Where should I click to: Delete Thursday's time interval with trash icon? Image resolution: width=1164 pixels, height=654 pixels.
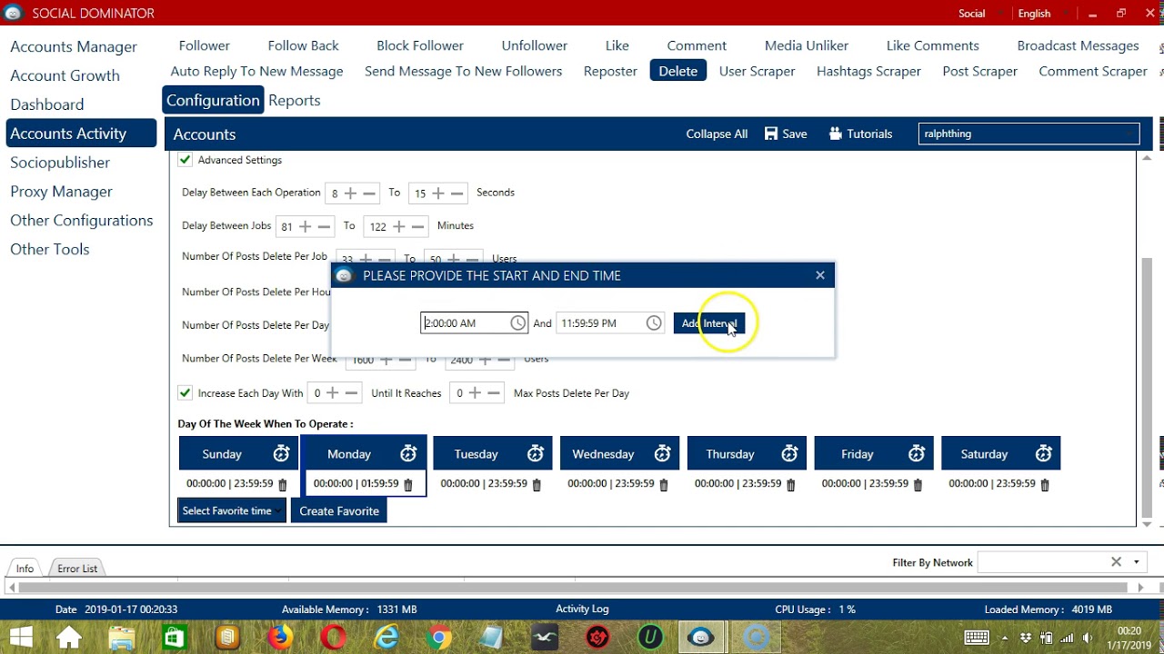tap(790, 485)
